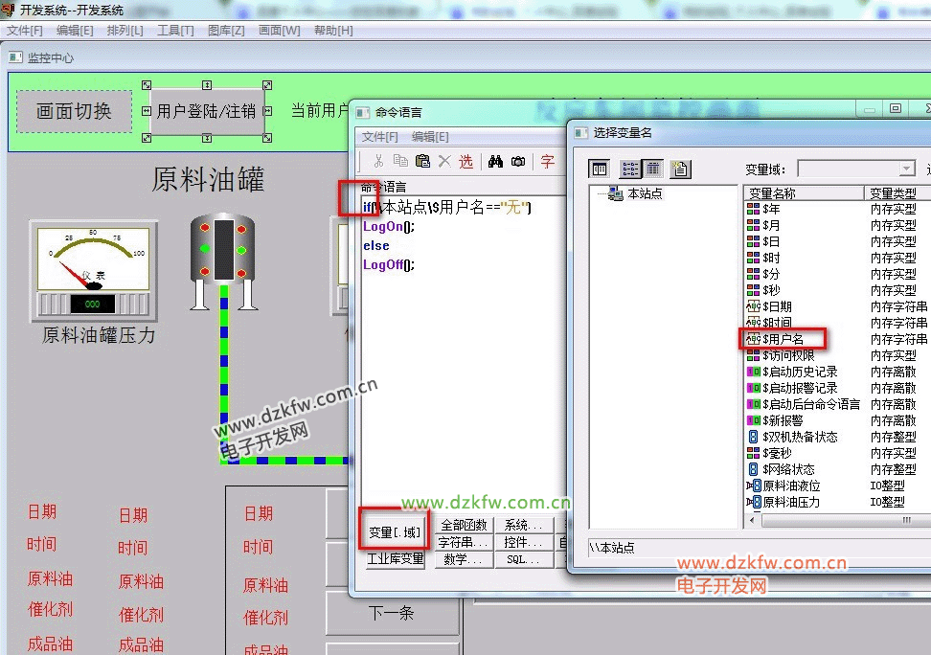This screenshot has height=655, width=931.
Task: Click the 工业库变量 button
Action: (395, 559)
